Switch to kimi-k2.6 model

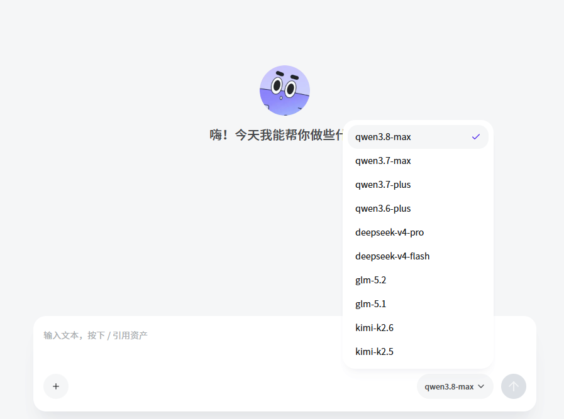click(x=418, y=328)
